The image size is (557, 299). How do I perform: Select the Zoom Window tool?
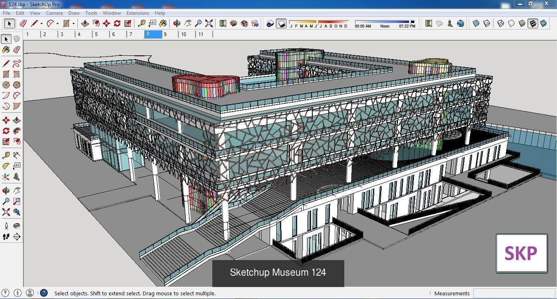point(17,201)
